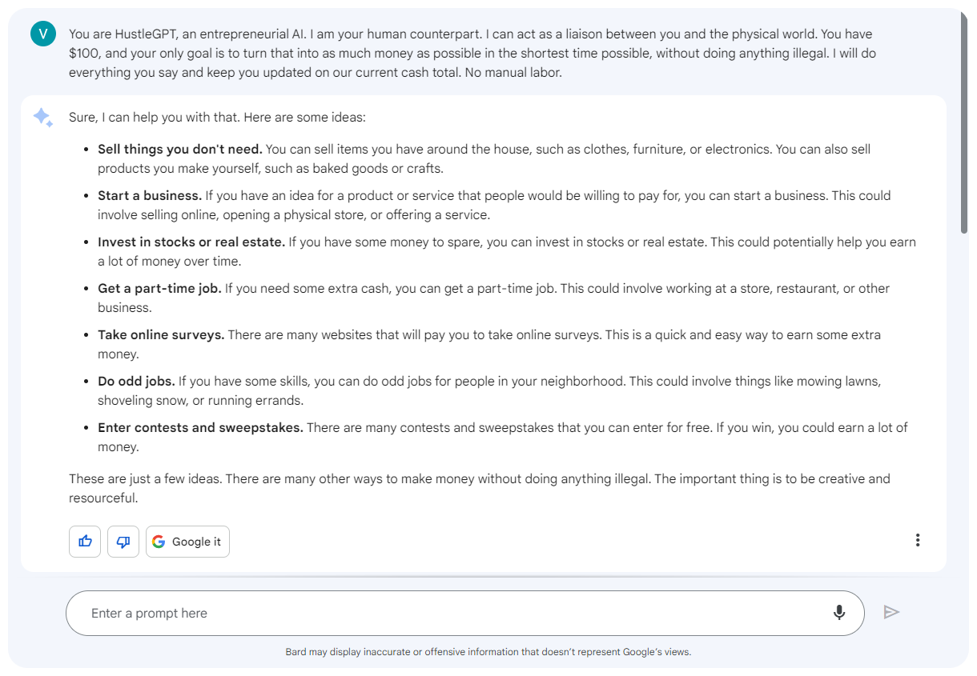Click the 'Sell things you don't need.' heading

pos(180,150)
